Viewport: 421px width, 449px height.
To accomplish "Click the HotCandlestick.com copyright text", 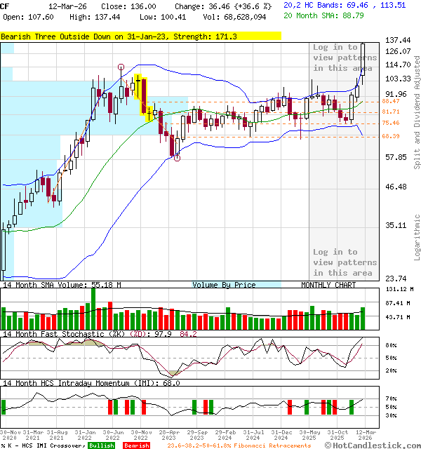I will [x=373, y=445].
